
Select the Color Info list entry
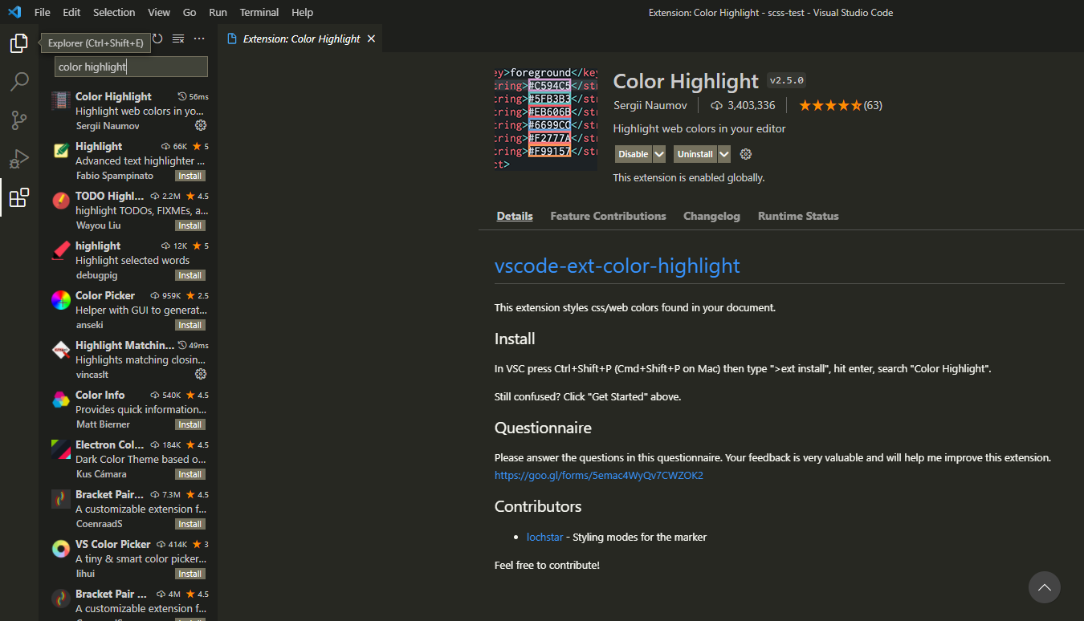tap(128, 409)
